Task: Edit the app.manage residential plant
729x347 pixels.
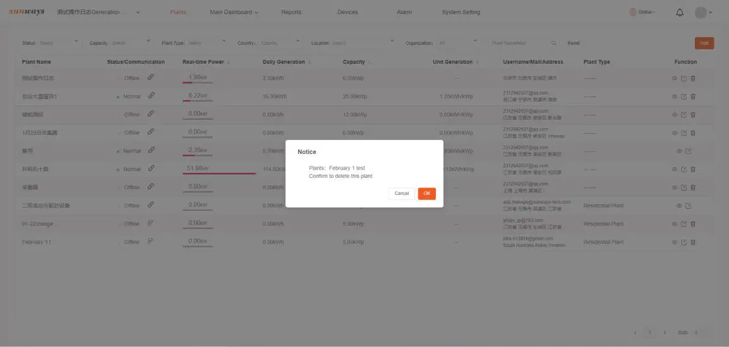Action: click(688, 206)
